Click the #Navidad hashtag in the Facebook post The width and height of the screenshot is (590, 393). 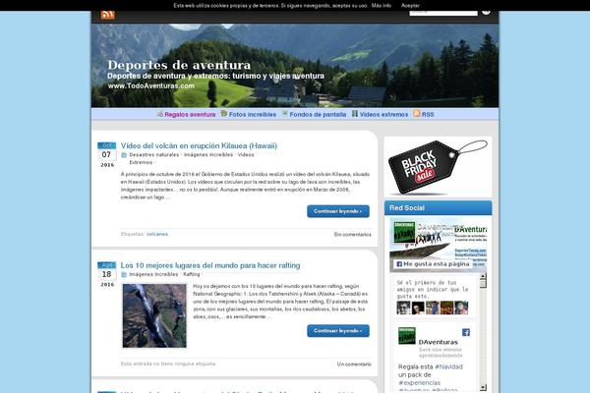pos(448,366)
